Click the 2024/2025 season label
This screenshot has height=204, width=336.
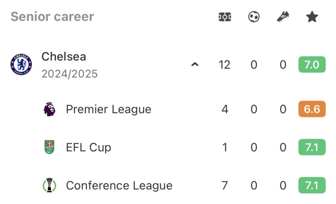click(70, 74)
